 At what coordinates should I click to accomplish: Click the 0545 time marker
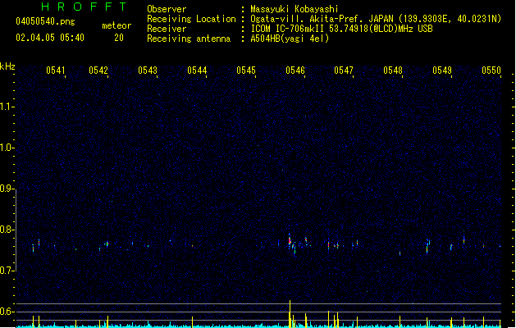(246, 71)
